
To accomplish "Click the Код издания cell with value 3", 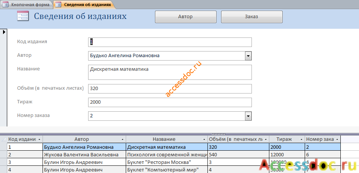I will tap(25, 162).
